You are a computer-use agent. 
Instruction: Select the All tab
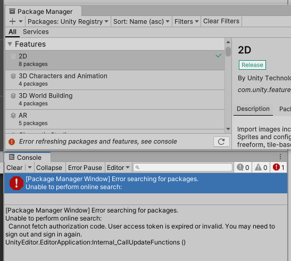pyautogui.click(x=12, y=32)
